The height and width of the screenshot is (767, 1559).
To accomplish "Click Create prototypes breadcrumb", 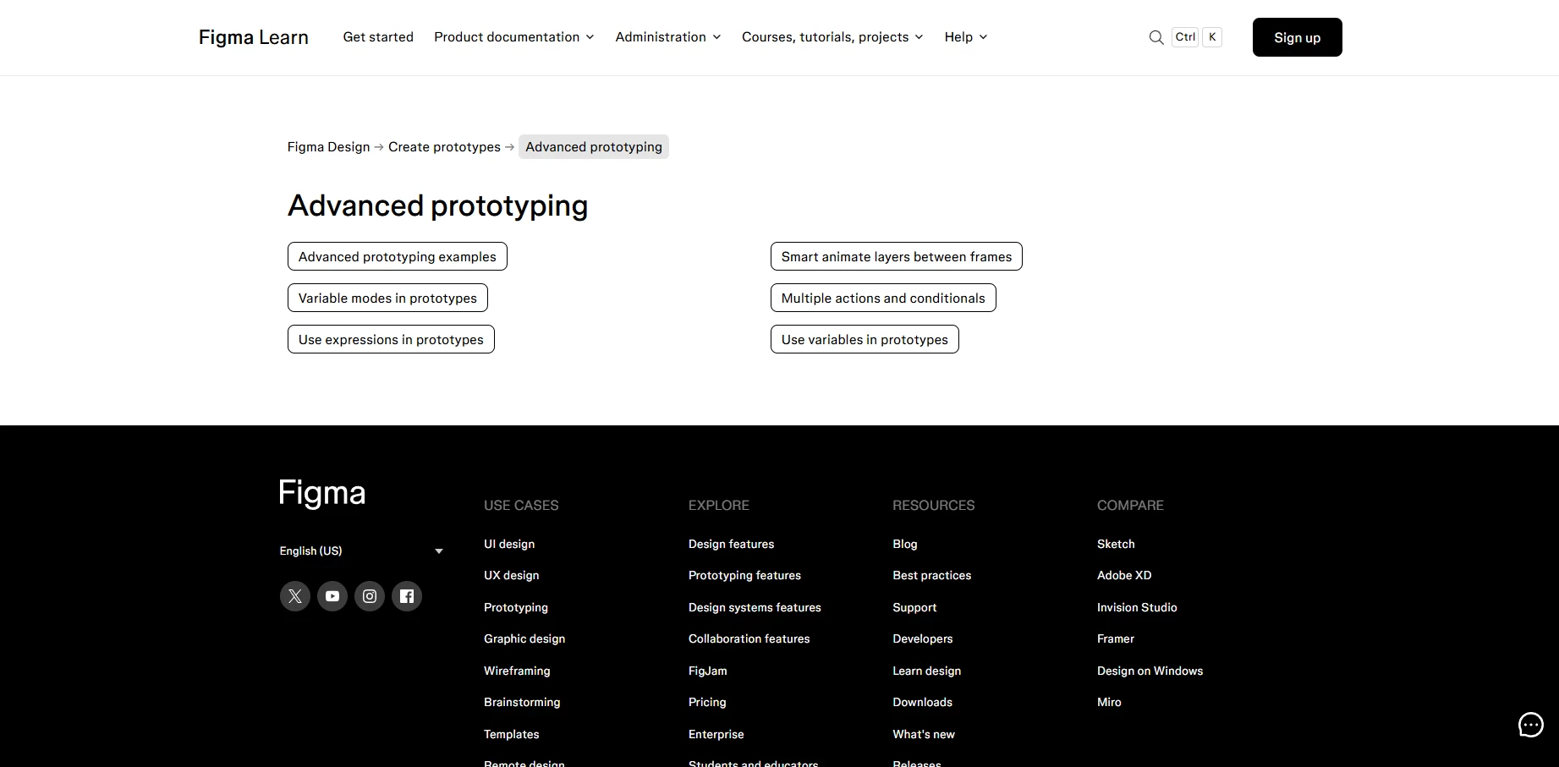I will click(x=444, y=147).
